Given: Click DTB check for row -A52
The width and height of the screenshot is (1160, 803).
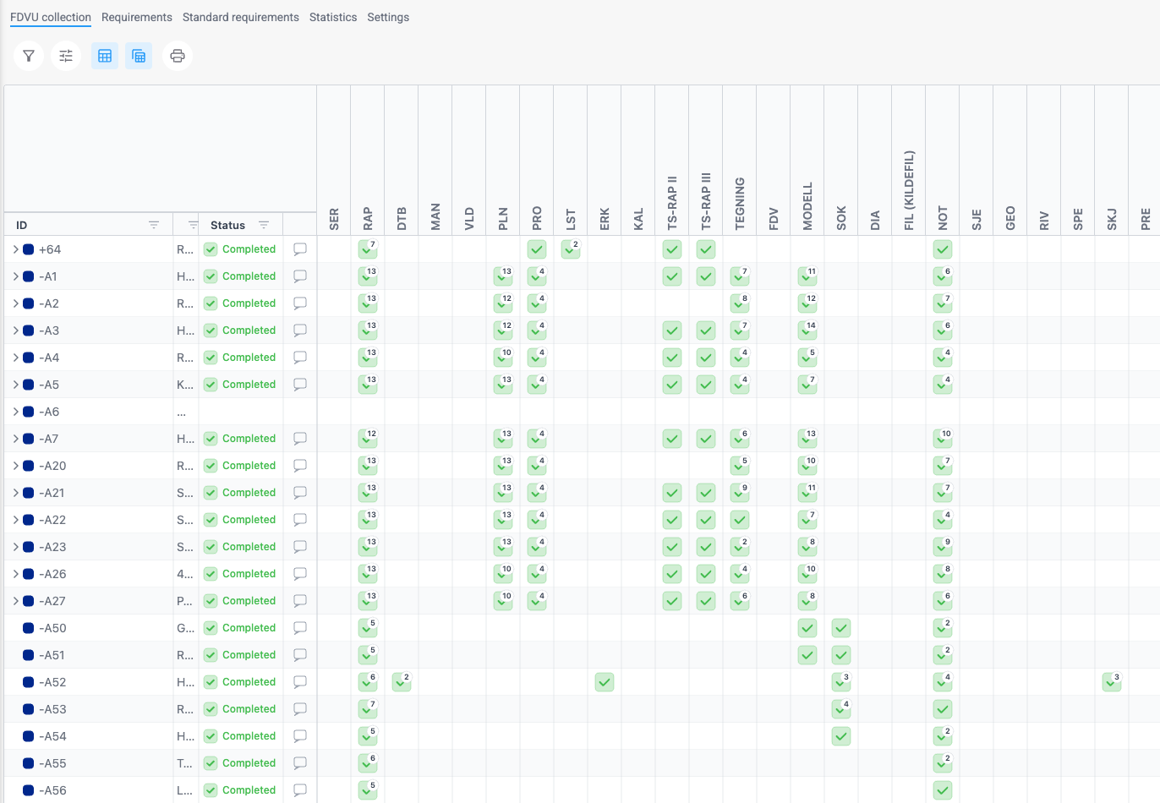Looking at the screenshot, I should (402, 682).
